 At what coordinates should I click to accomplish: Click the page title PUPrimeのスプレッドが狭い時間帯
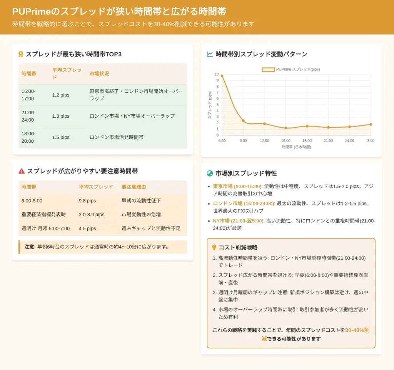click(119, 12)
